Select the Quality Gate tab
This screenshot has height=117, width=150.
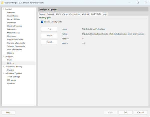(96, 14)
